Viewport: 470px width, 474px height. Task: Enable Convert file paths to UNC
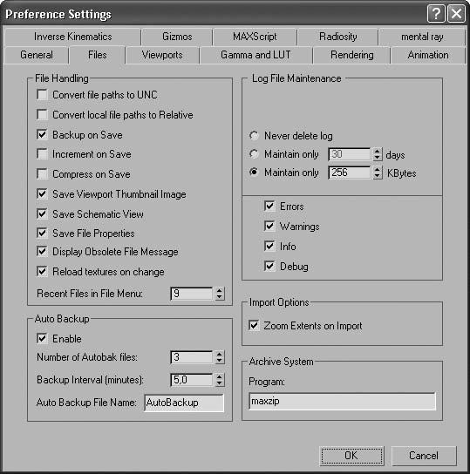[42, 95]
